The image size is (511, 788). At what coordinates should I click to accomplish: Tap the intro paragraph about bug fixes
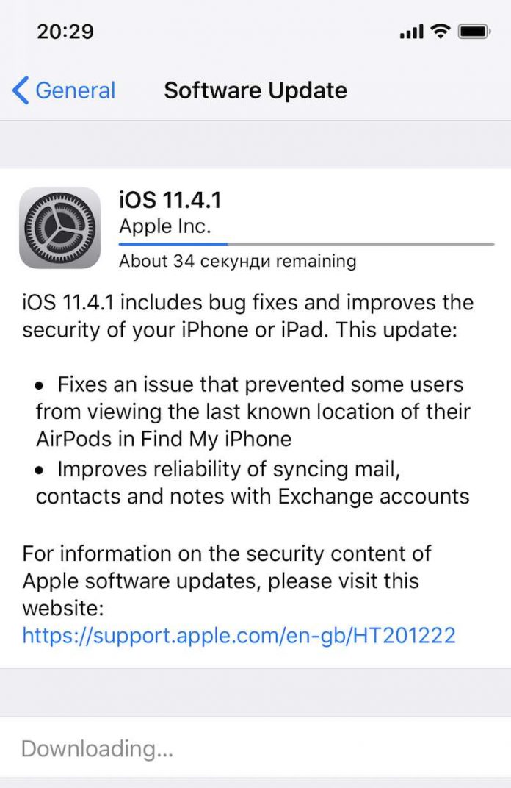pyautogui.click(x=247, y=316)
